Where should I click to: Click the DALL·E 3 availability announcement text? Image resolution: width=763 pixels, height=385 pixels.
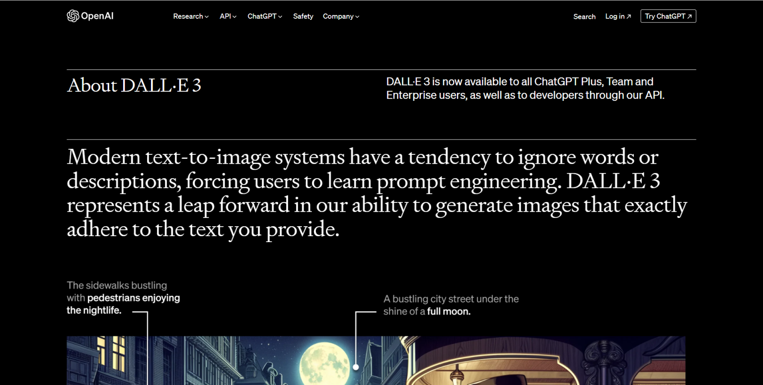tap(525, 88)
